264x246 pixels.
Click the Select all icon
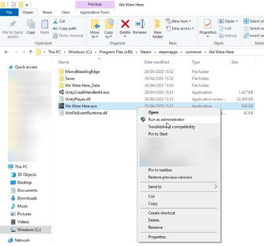coord(246,21)
